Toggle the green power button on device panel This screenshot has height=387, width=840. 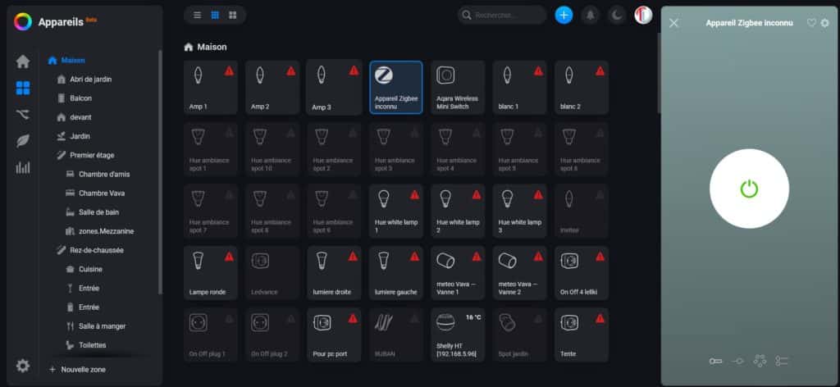click(749, 189)
